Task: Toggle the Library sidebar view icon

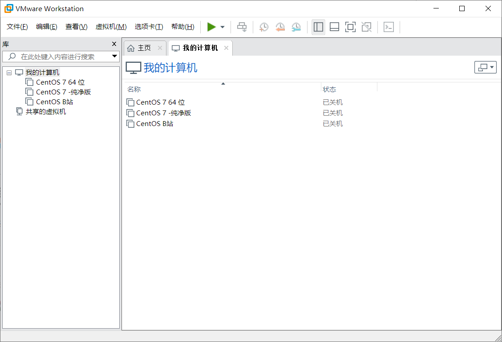Action: [x=318, y=27]
